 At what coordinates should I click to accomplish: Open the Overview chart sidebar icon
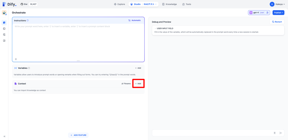(x=4, y=41)
